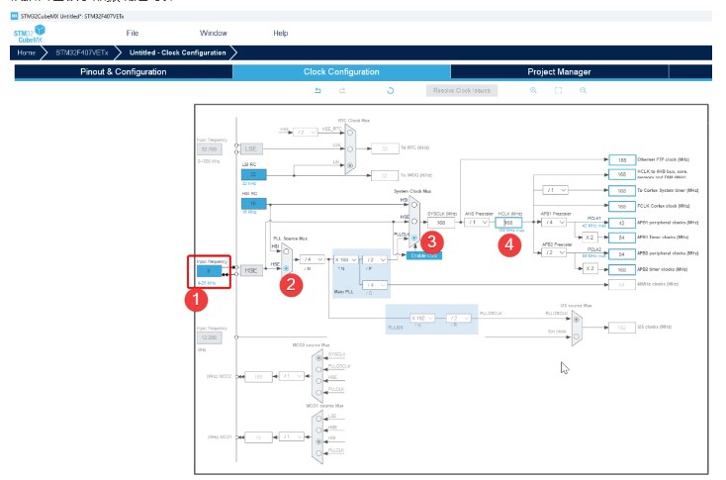Image resolution: width=726 pixels, height=480 pixels.
Task: Select LSE in RTC Clock Mux
Action: point(350,148)
